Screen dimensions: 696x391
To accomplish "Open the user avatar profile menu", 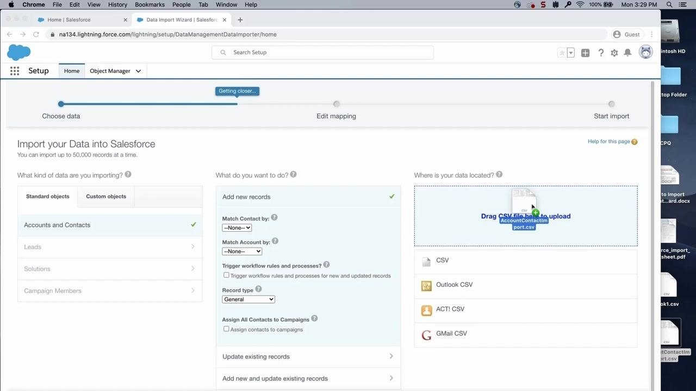I will (645, 52).
